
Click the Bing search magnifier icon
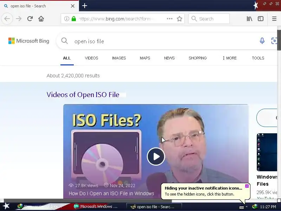click(x=65, y=41)
